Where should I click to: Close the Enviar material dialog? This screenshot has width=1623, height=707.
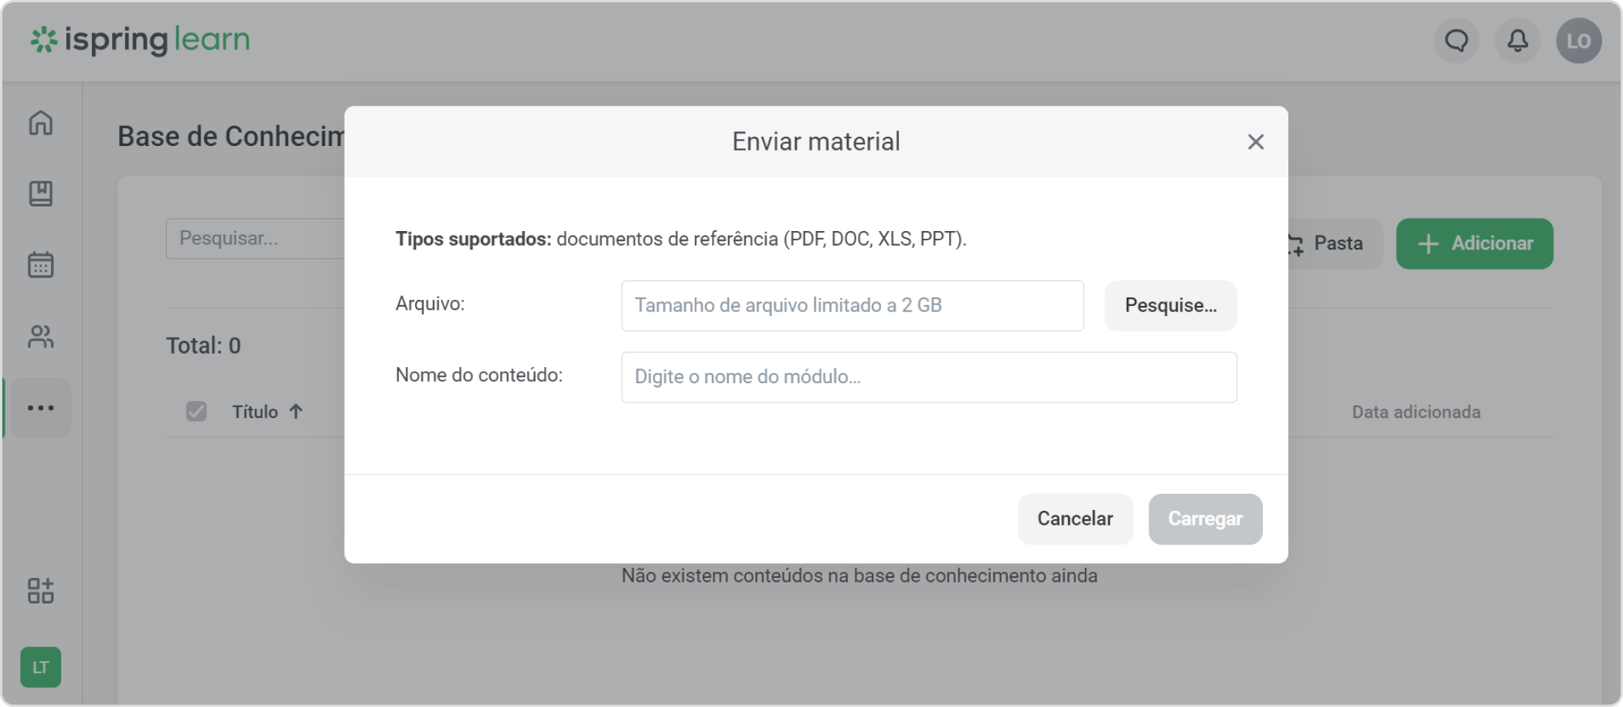[1256, 142]
